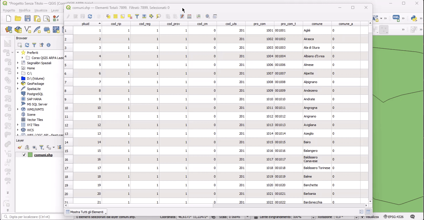Refresh the Browser panel

click(x=27, y=45)
